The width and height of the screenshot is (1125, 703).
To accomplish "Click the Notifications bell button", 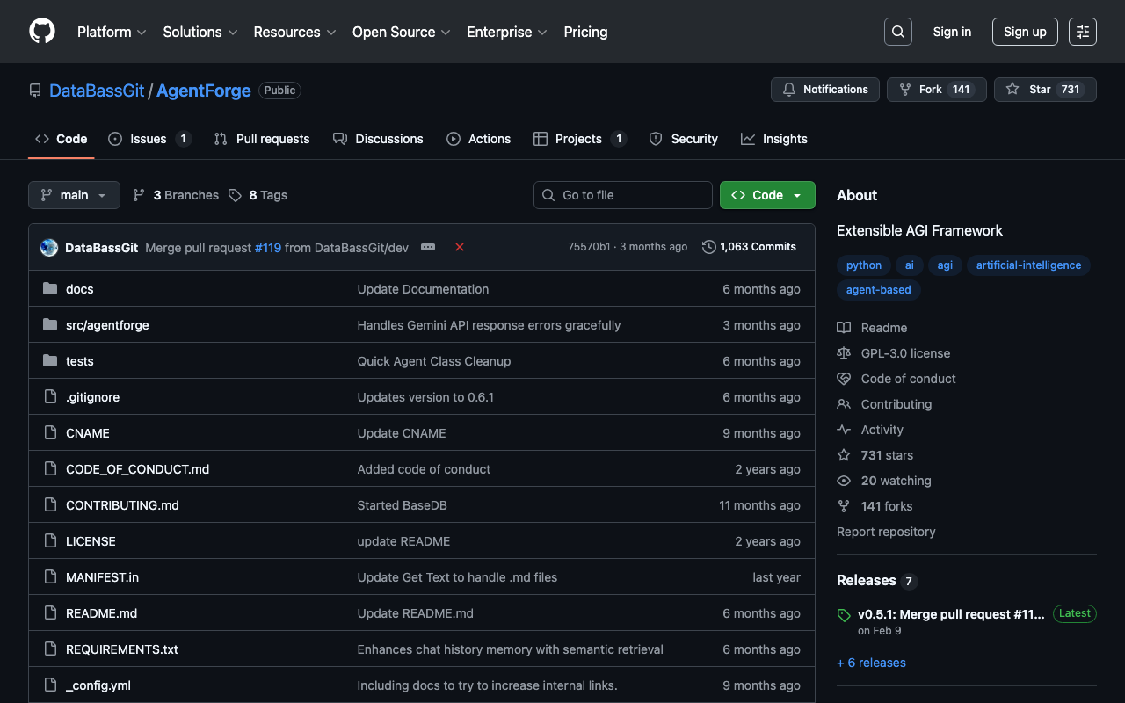I will [824, 90].
